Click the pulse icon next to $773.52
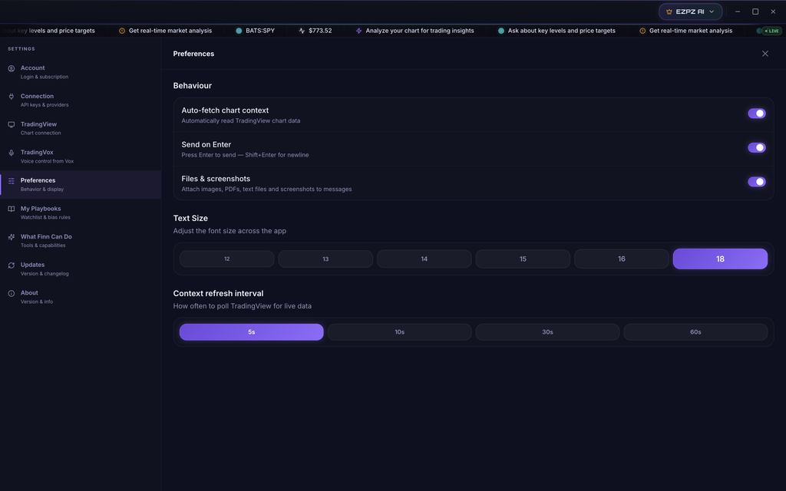The image size is (786, 491). coord(301,31)
